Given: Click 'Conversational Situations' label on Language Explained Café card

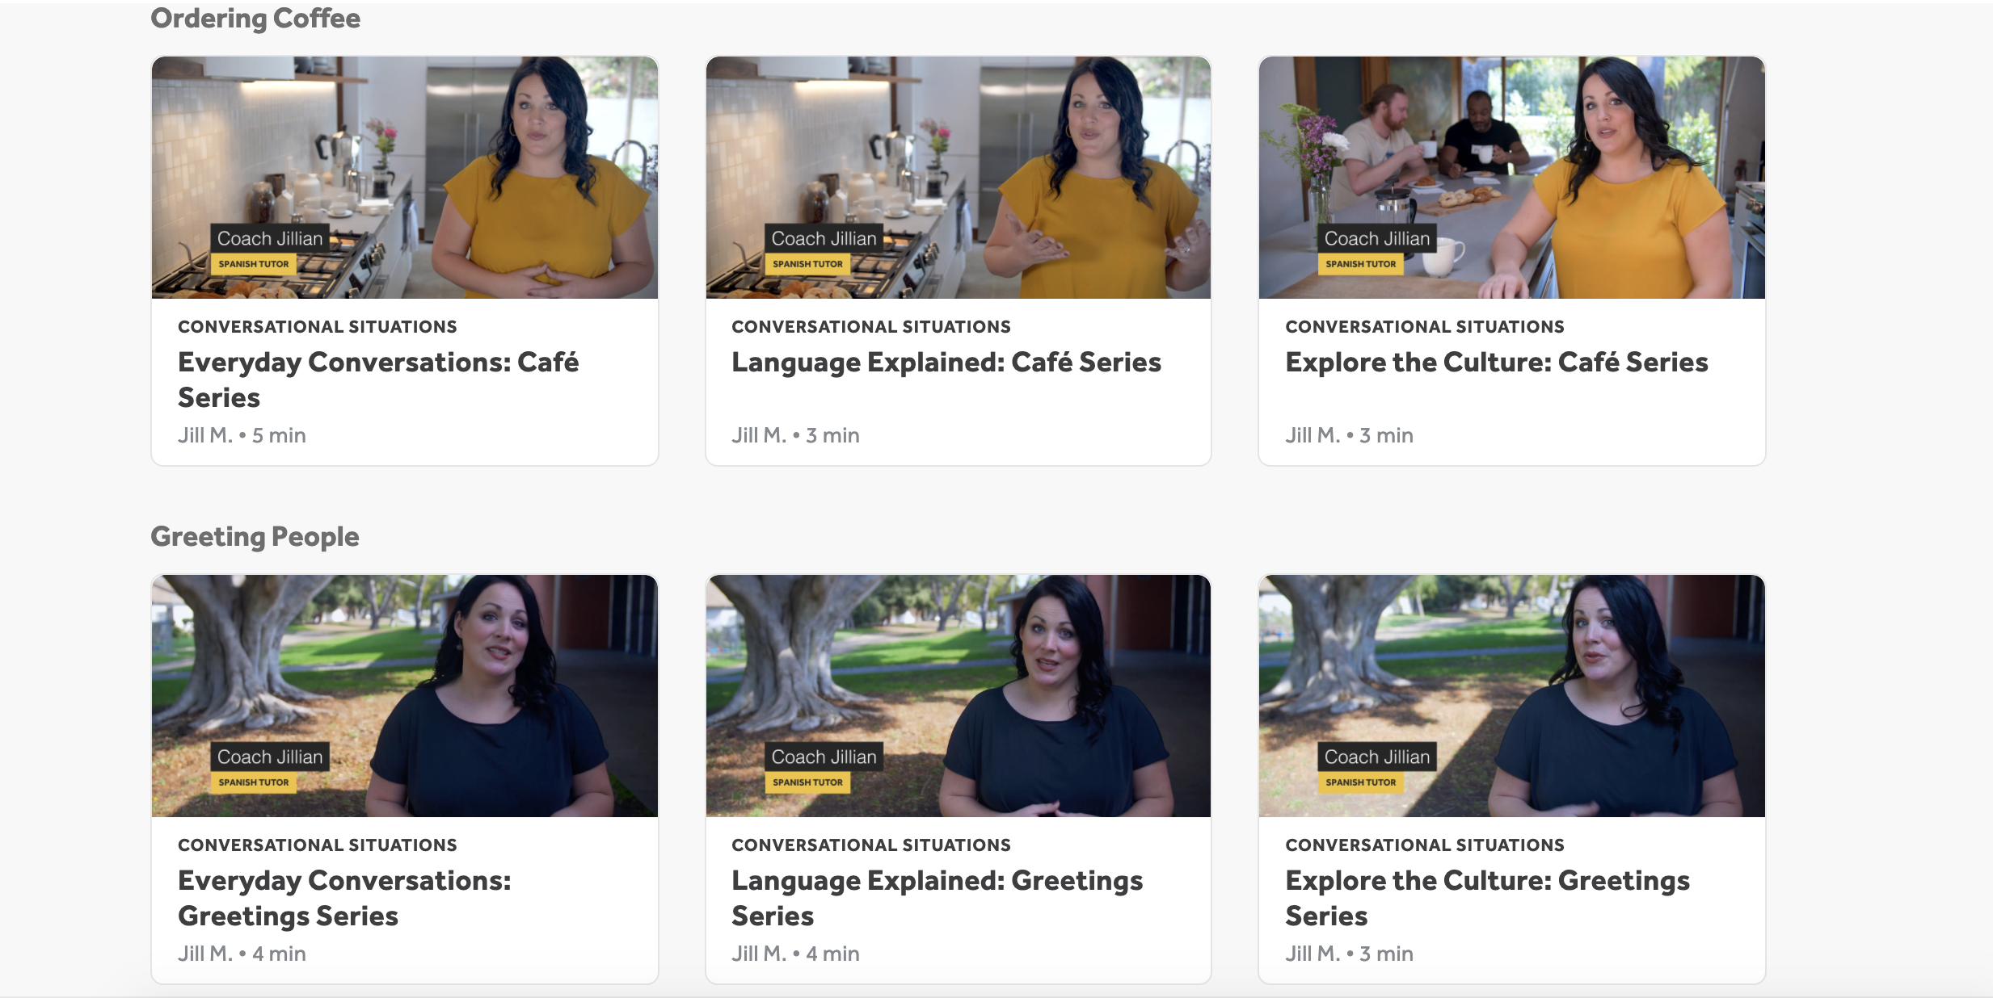Looking at the screenshot, I should tap(871, 327).
